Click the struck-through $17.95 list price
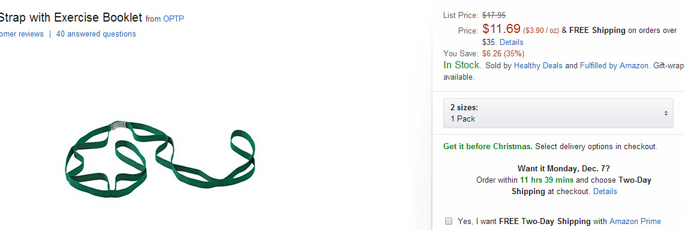Viewport: 694px width, 230px height. pos(494,16)
